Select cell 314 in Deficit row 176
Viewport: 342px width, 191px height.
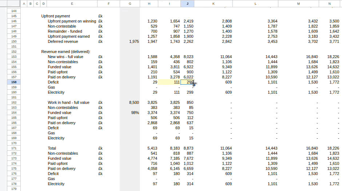(x=187, y=174)
